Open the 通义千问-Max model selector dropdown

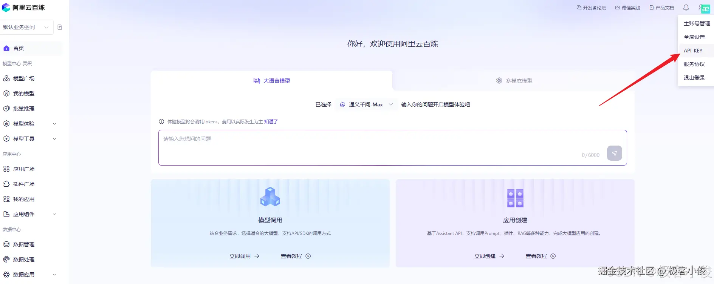pos(366,104)
